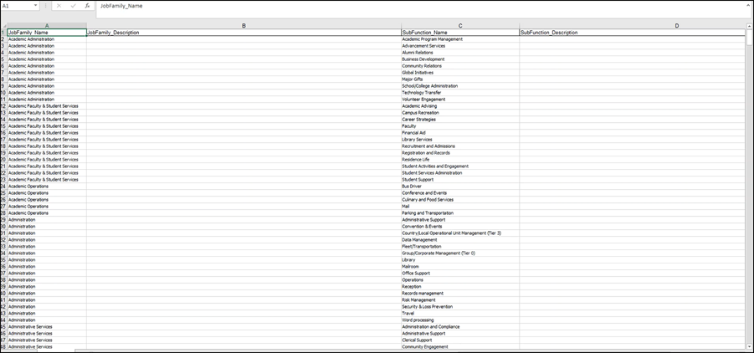The height and width of the screenshot is (353, 754).
Task: Open the Name Box dropdown arrow
Action: click(34, 5)
